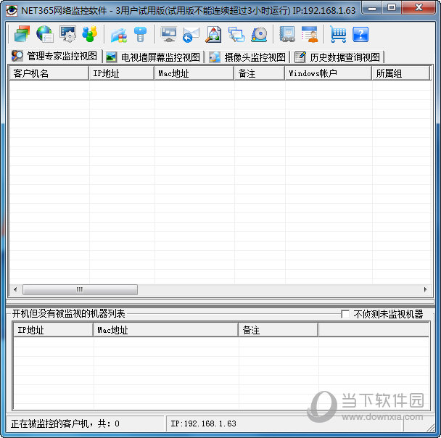Click lower list 备注 column header
Viewport: 441px width, 438px height.
click(278, 330)
